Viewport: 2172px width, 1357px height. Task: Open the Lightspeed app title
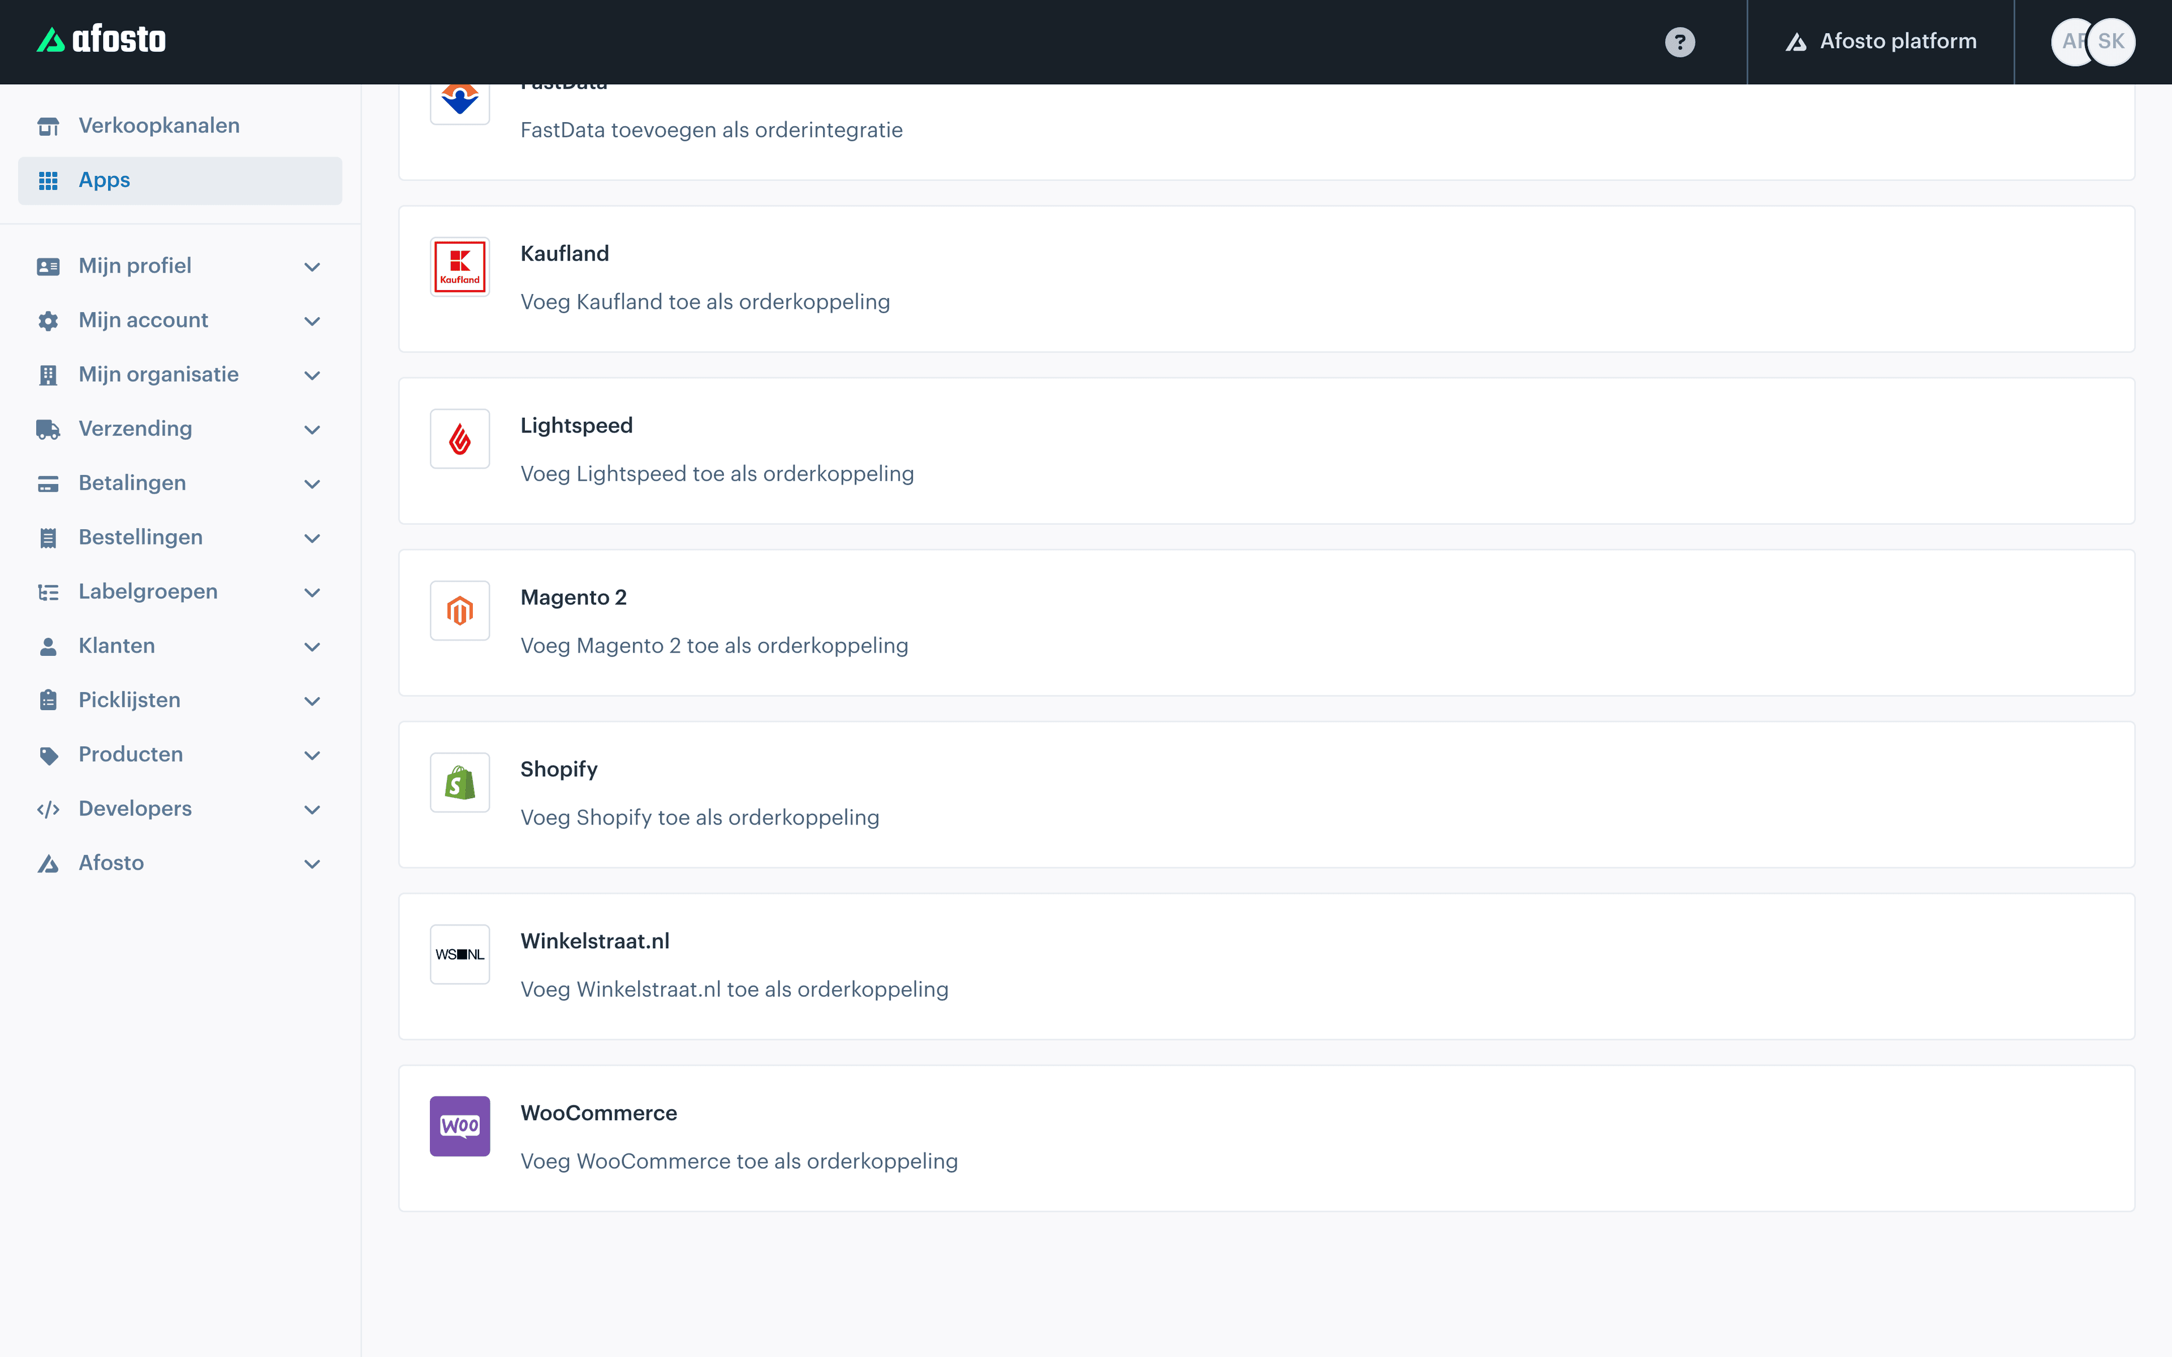coord(576,425)
